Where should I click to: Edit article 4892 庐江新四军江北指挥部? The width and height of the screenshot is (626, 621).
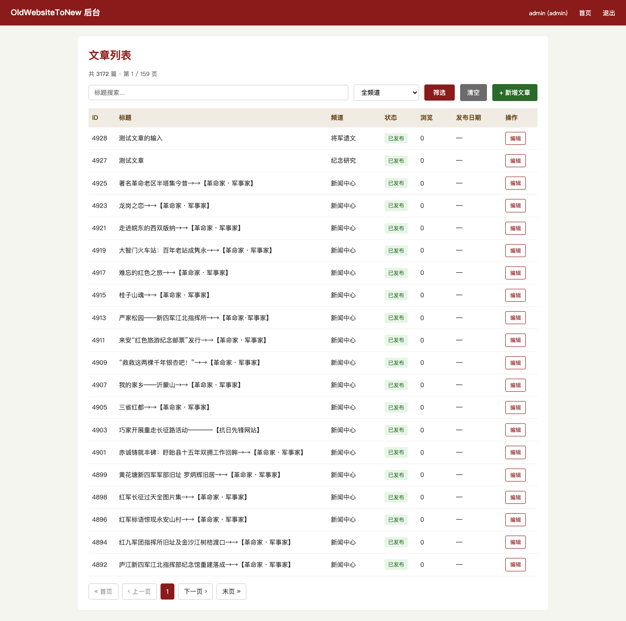click(x=516, y=565)
